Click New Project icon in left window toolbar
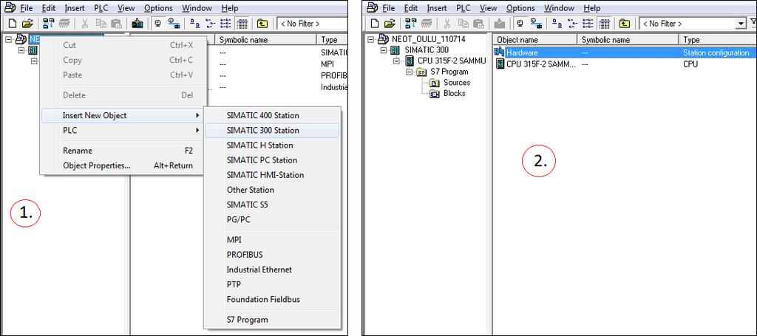Viewport: 757px width, 336px height. (13, 23)
